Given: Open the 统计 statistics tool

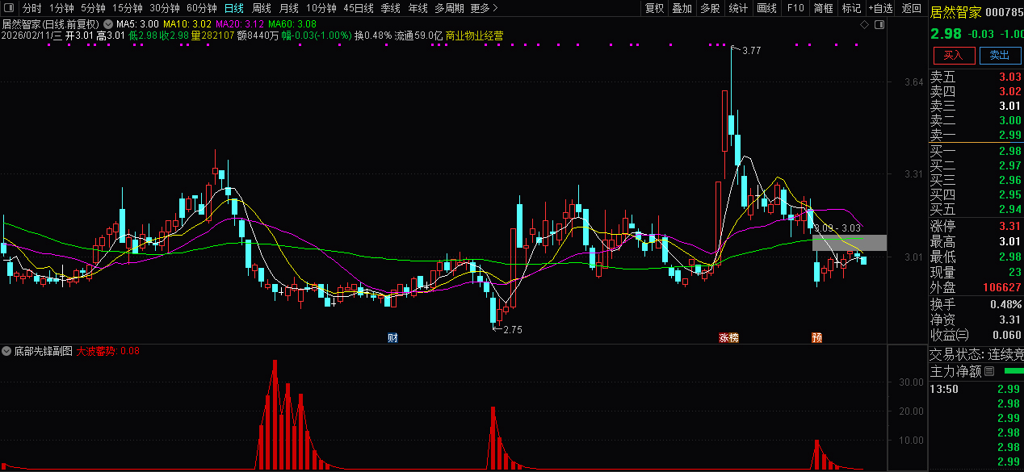Looking at the screenshot, I should point(738,8).
